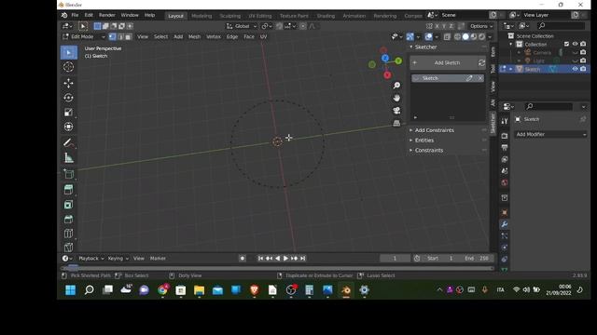Collapse the Sketcher panel header
This screenshot has width=597, height=335.
point(425,47)
